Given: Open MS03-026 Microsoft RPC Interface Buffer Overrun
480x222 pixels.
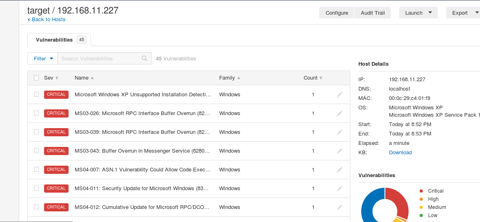Looking at the screenshot, I should 142,113.
